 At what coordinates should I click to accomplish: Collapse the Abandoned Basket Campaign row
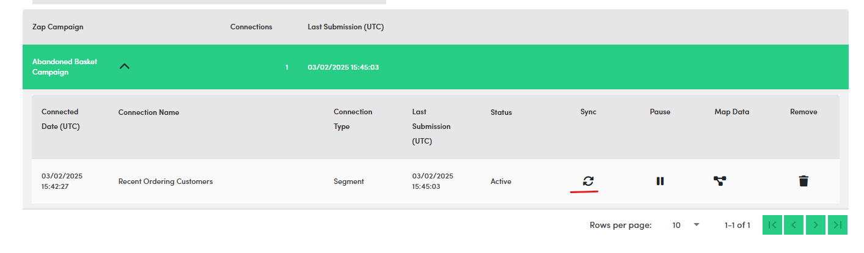(125, 67)
